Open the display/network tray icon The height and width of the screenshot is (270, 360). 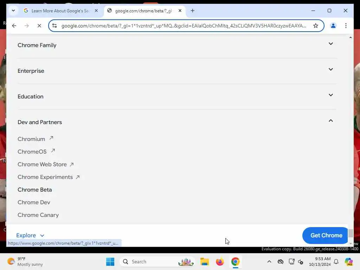tap(291, 262)
